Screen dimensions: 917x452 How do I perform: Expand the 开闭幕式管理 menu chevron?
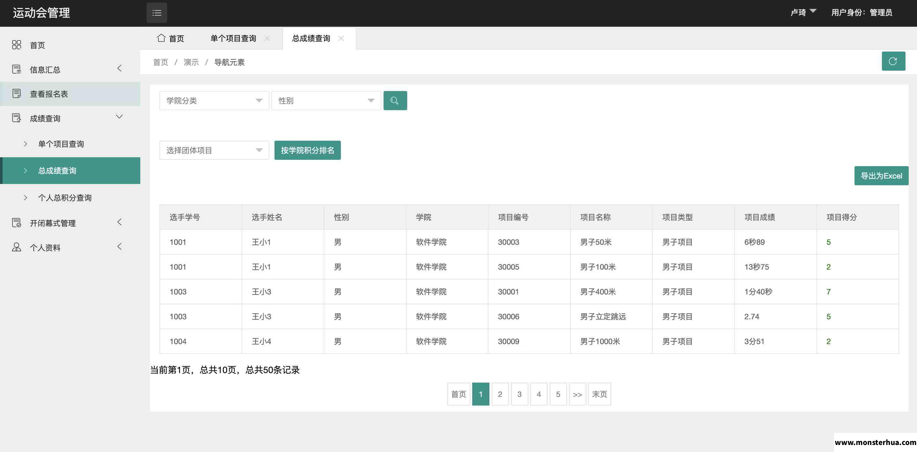click(120, 222)
